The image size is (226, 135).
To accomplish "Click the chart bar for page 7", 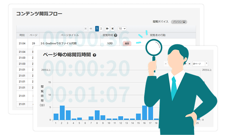I will [91, 118].
